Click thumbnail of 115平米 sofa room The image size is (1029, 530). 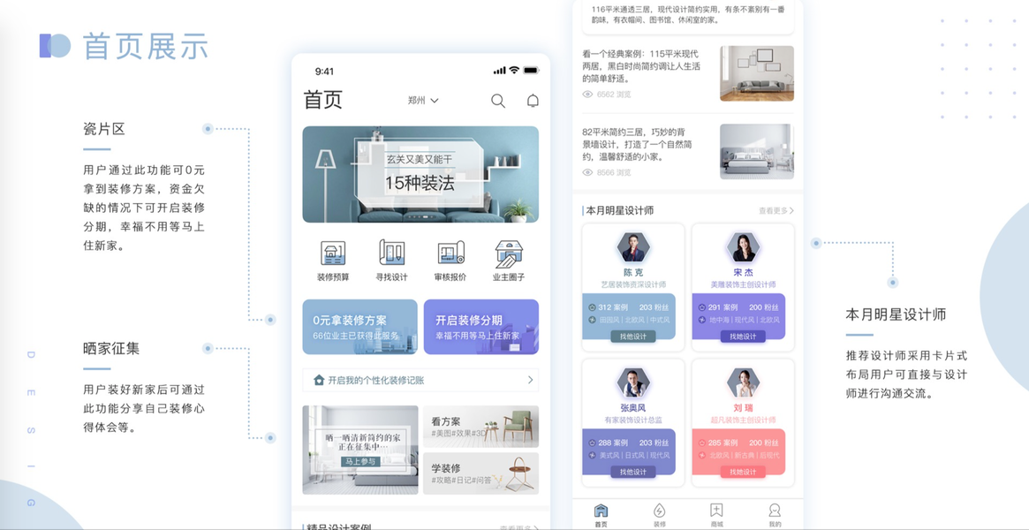point(757,73)
